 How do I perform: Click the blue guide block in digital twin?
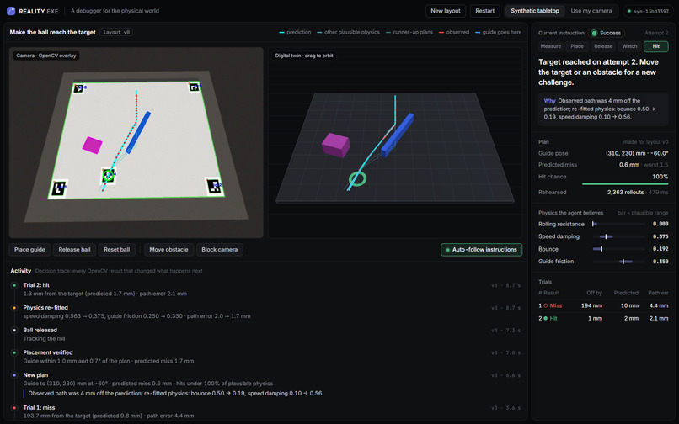397,135
